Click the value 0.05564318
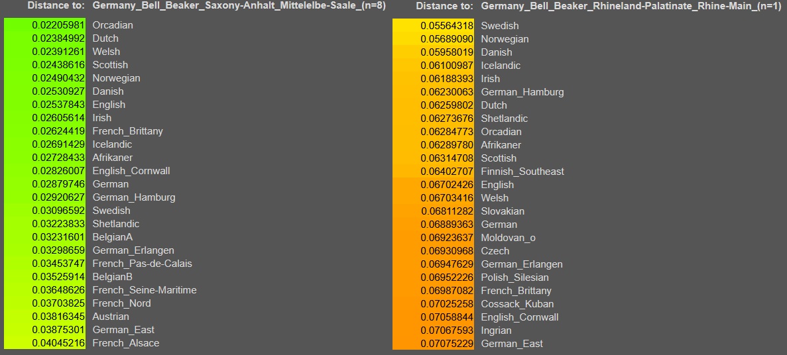The height and width of the screenshot is (355, 787). (x=447, y=26)
